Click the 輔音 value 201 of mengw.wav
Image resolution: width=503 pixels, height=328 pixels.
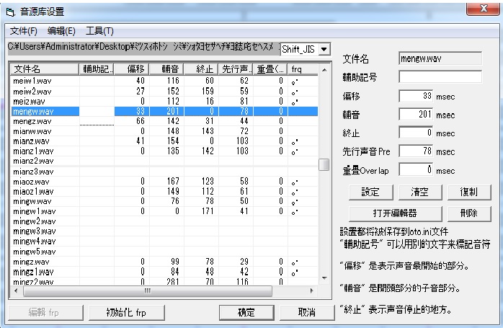(x=172, y=111)
